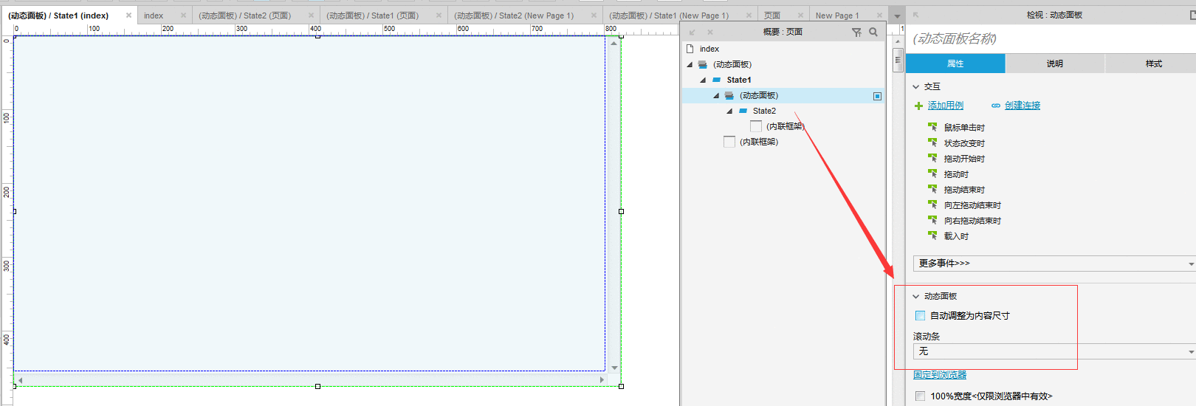Click the green plus icon beside 添加用例
1196x406 pixels.
pyautogui.click(x=918, y=106)
